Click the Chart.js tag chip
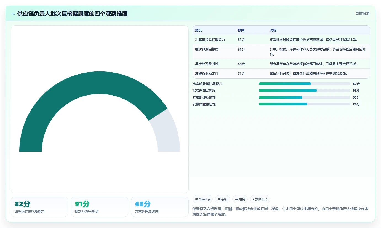Image resolution: width=381 pixels, height=228 pixels. [203, 199]
